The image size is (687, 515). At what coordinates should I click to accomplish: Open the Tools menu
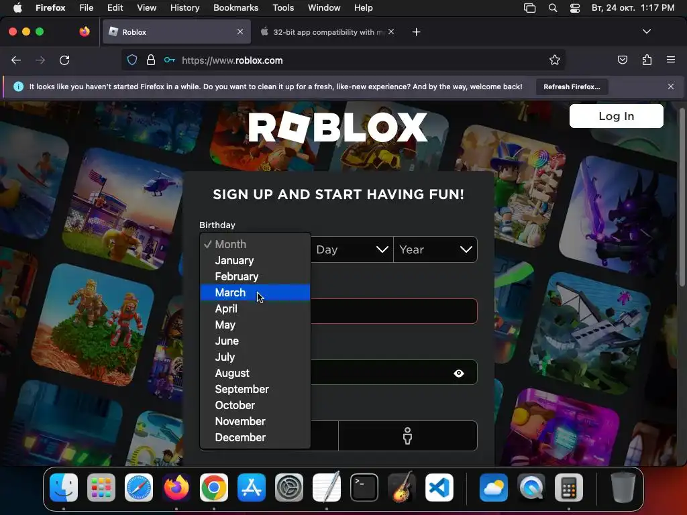(283, 8)
